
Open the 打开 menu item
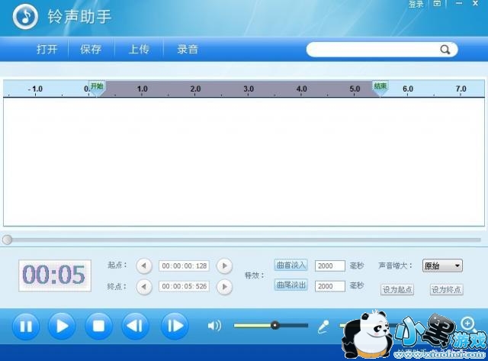point(47,49)
